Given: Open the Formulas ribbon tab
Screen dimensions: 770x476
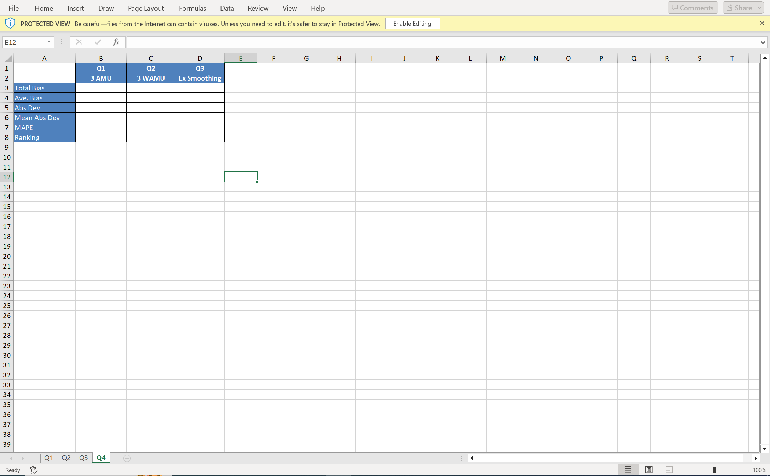Looking at the screenshot, I should coord(192,8).
